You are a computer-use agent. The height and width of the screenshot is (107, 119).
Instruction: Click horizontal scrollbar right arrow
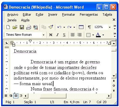(x=109, y=96)
